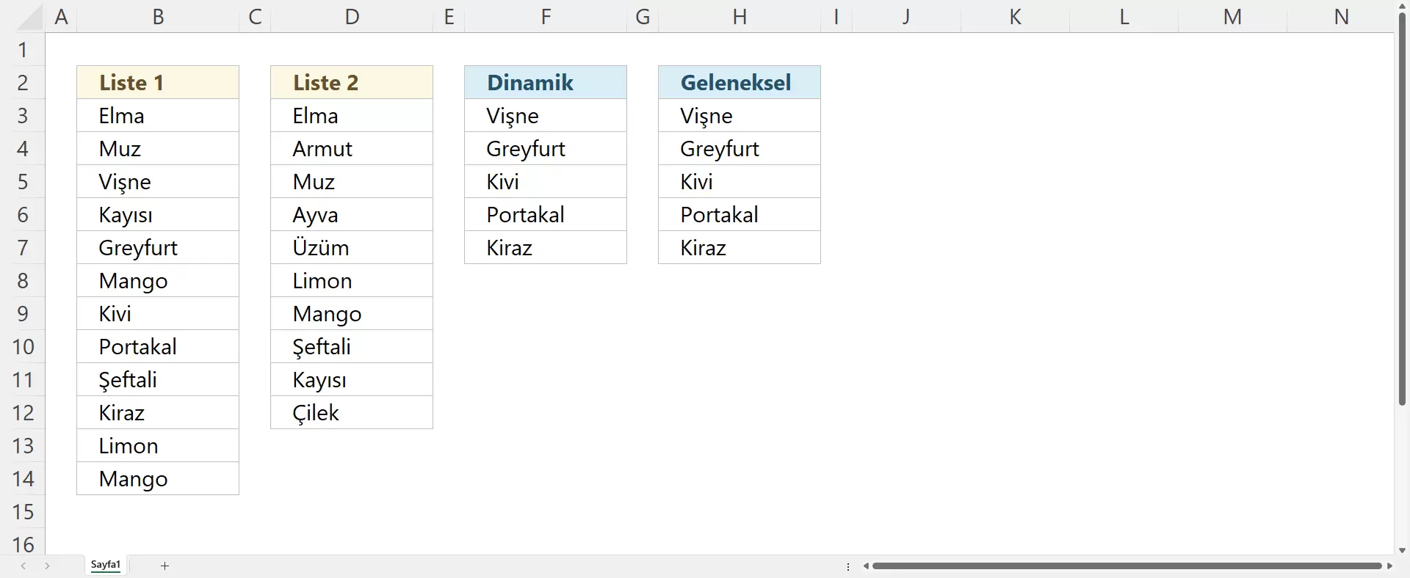Click the next sheet navigation arrow

tap(47, 566)
